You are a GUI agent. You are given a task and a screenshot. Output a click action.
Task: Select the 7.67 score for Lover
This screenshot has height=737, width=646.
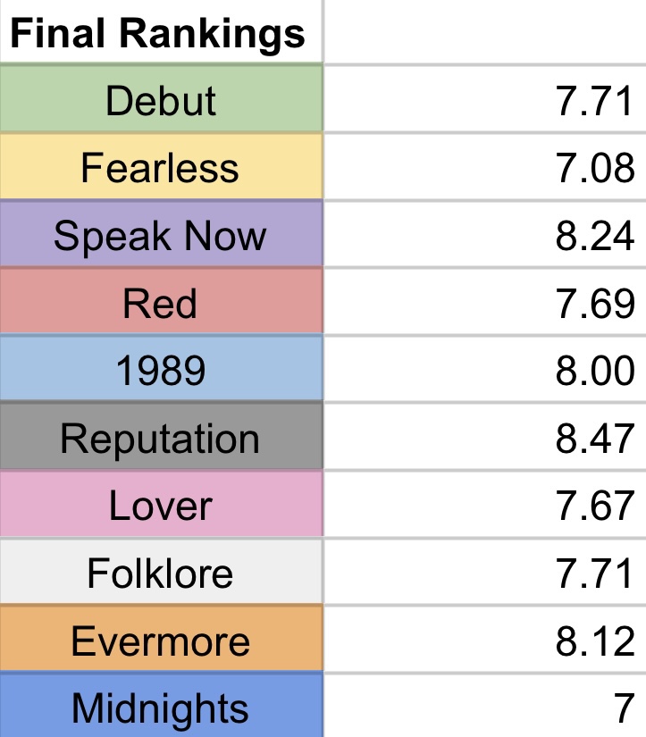(x=485, y=507)
